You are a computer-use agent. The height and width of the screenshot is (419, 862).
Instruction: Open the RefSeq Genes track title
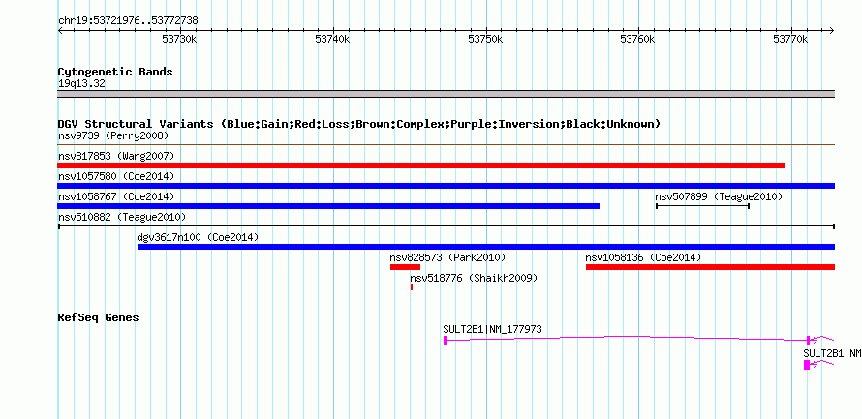coord(98,318)
